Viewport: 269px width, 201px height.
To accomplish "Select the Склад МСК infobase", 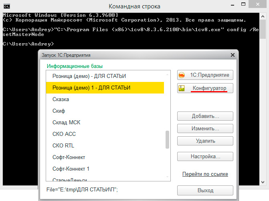I will pyautogui.click(x=105, y=123).
